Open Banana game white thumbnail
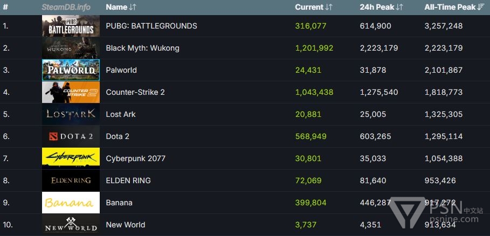The image size is (490, 236). coord(71,203)
